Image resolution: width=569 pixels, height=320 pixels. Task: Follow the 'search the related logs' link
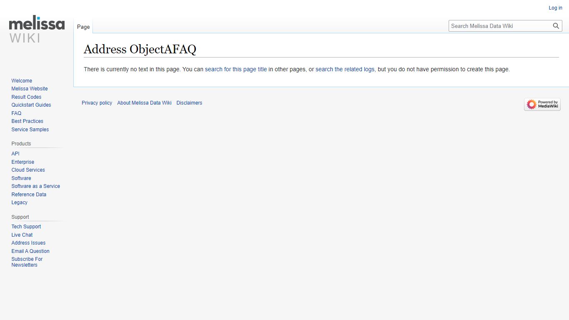point(345,69)
